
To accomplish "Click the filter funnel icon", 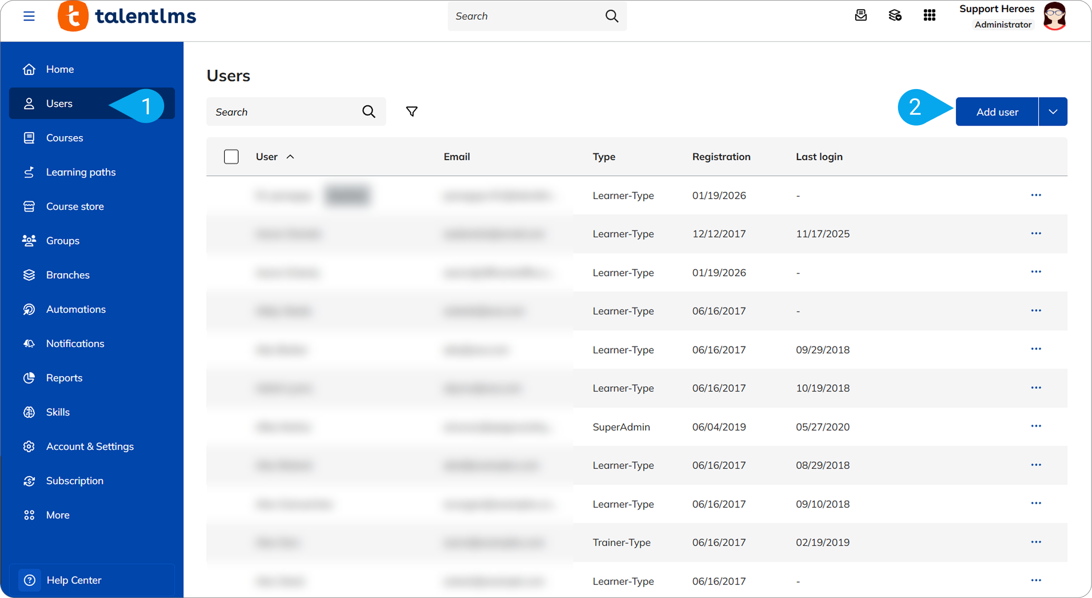I will [412, 111].
